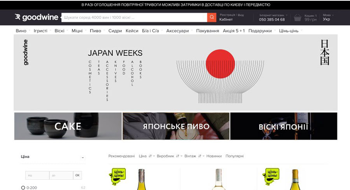
Task: Click the middle wine bottle product image
Action: [x=219, y=179]
